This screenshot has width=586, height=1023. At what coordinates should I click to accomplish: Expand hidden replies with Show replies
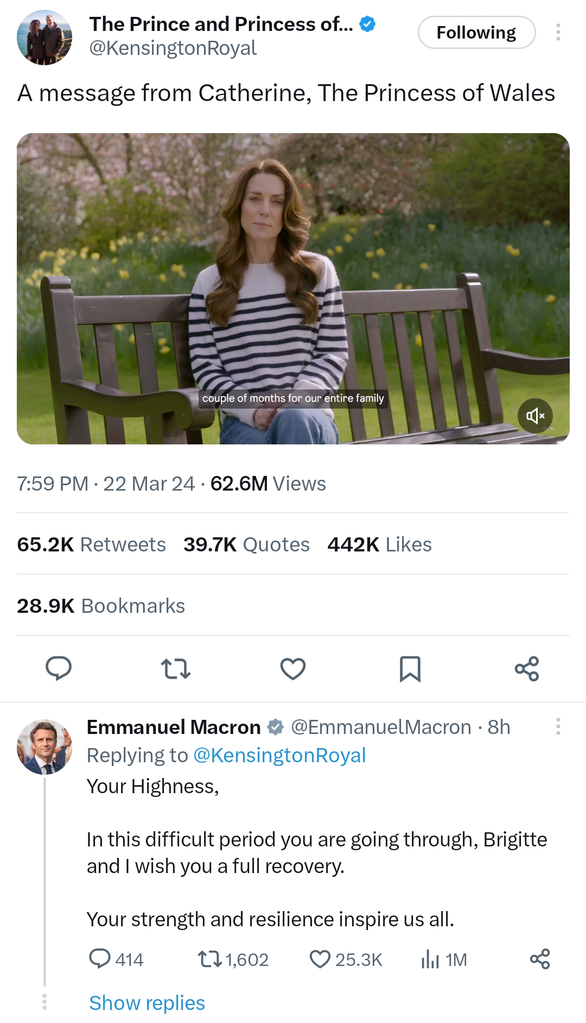[147, 1003]
